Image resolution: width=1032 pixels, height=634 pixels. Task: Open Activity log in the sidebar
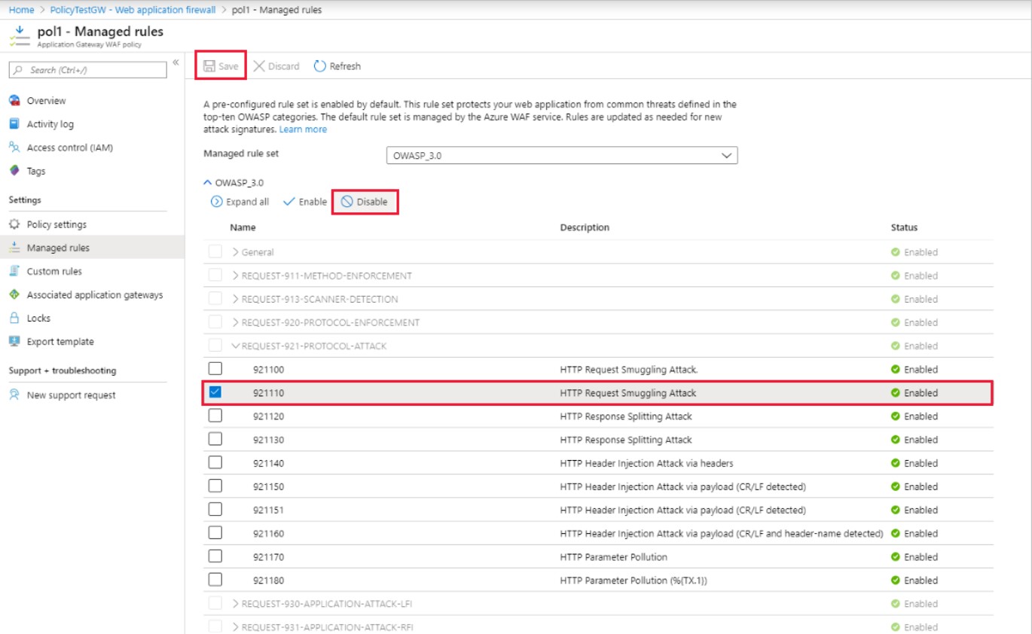(50, 124)
